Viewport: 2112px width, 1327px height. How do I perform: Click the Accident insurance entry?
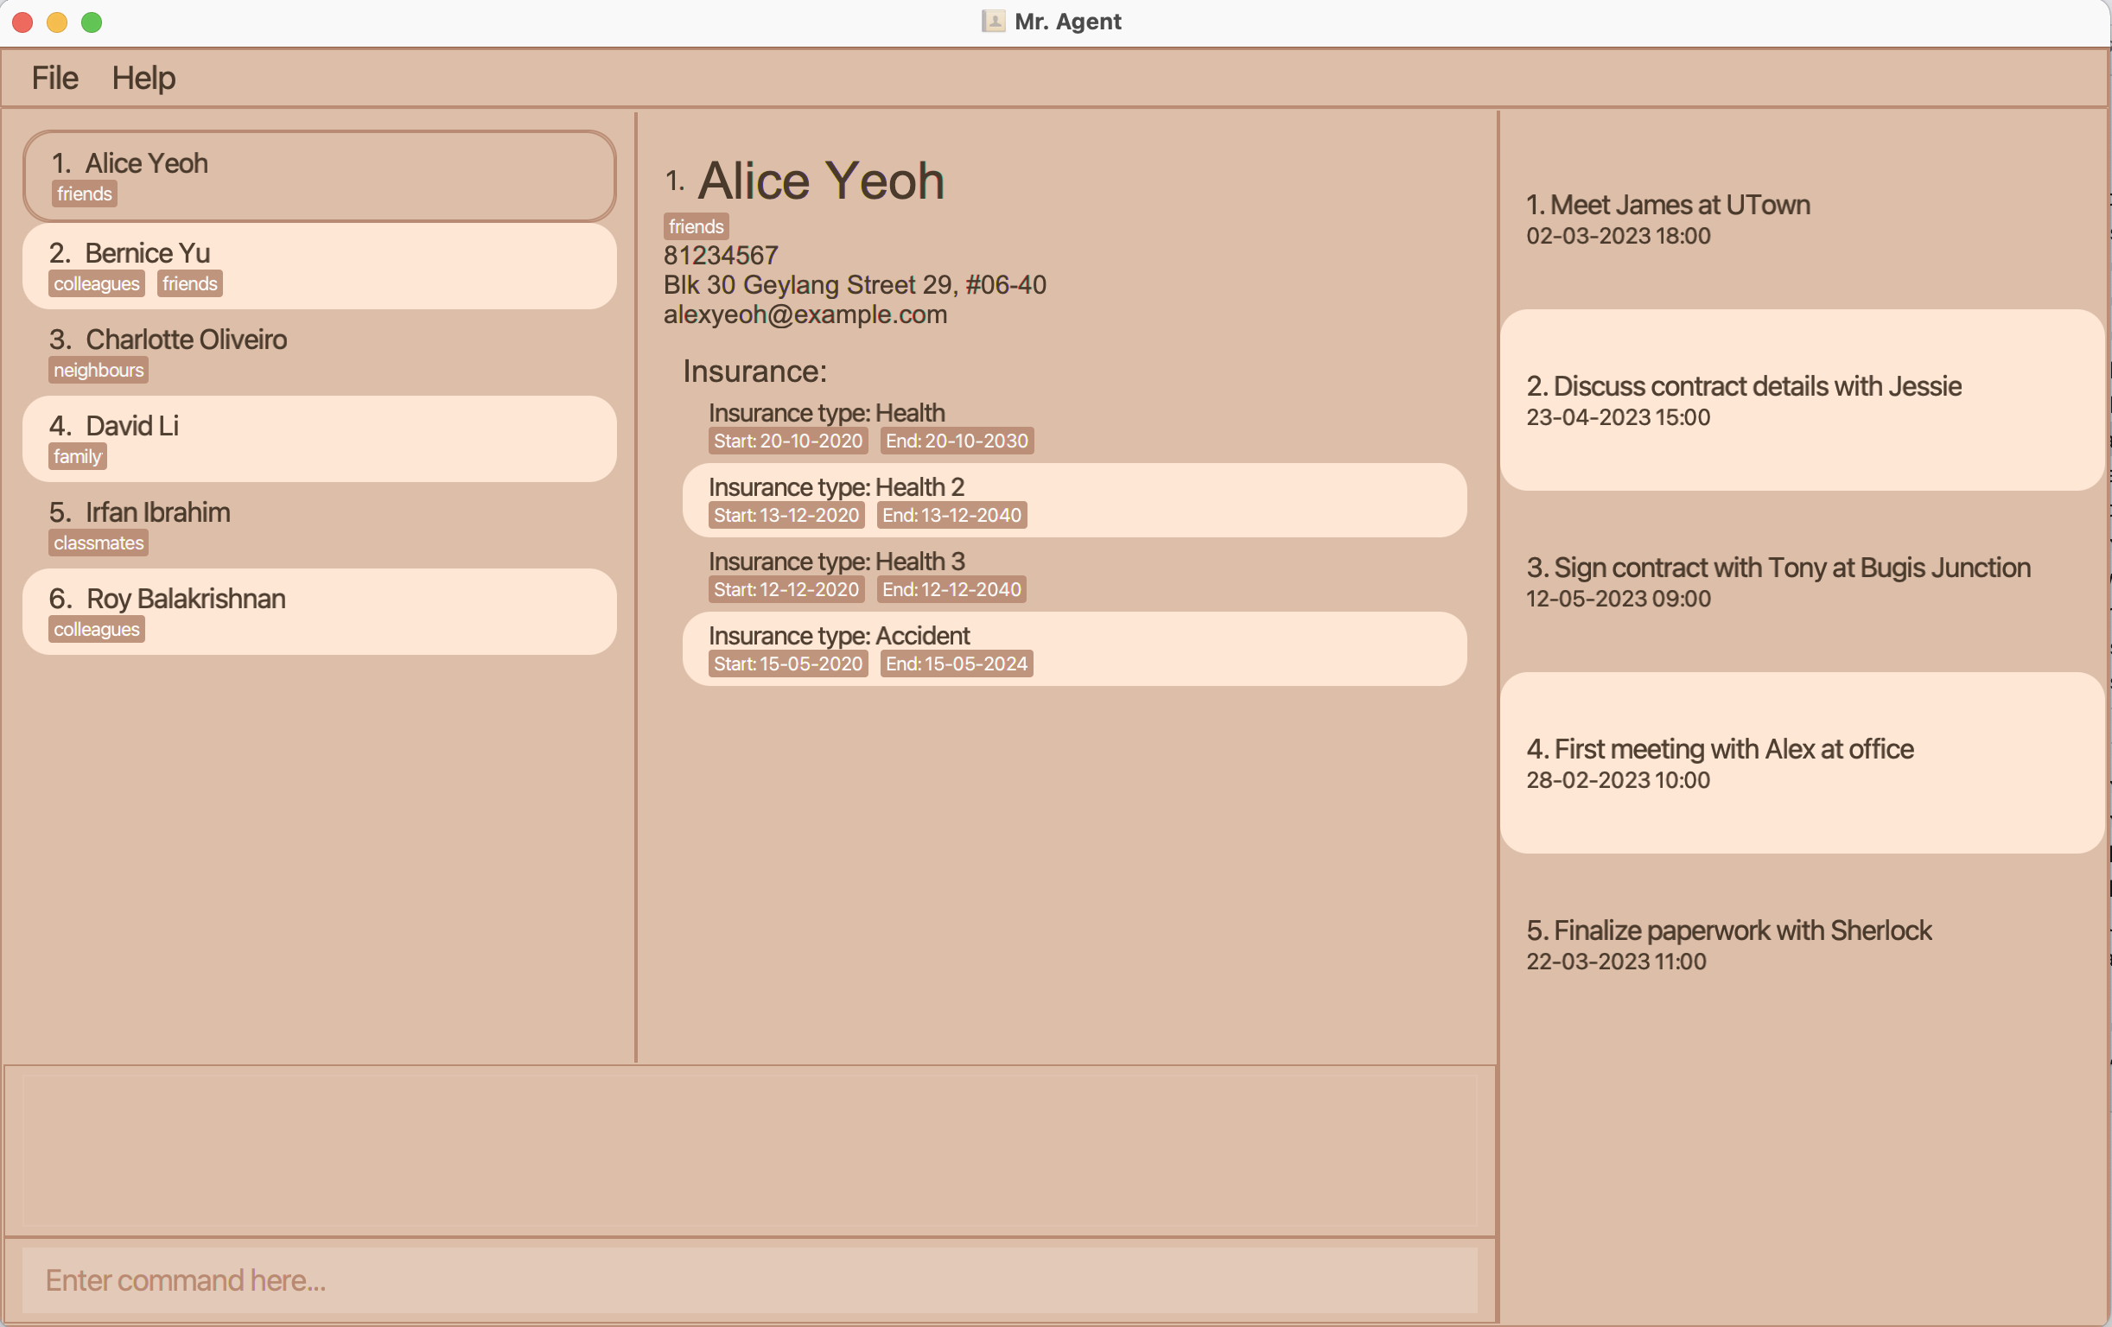1073,649
